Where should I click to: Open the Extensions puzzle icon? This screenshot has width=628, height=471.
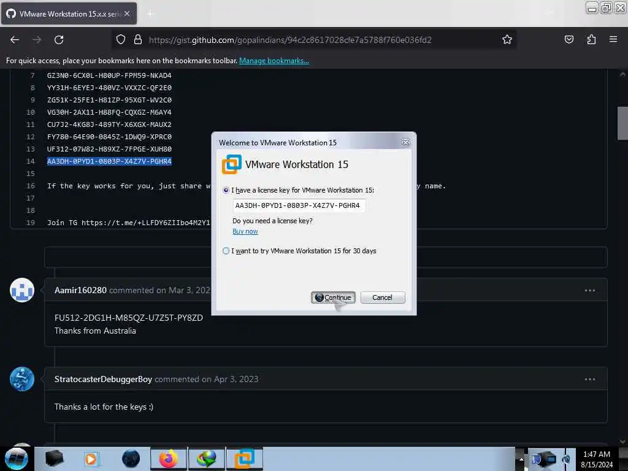tap(591, 39)
